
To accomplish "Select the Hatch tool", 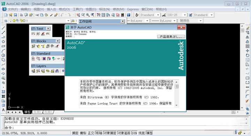I will click(x=3, y=92).
